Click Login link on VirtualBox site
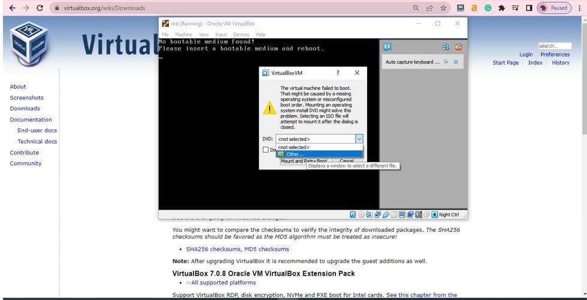This screenshot has height=300, width=587. point(526,54)
